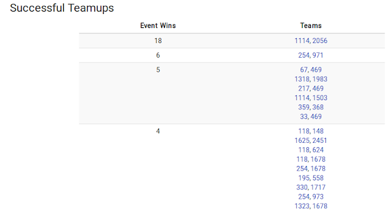Click team 973 link
390x223 pixels.
318,197
